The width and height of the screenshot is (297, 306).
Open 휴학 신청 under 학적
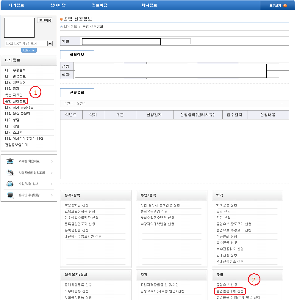223,212
